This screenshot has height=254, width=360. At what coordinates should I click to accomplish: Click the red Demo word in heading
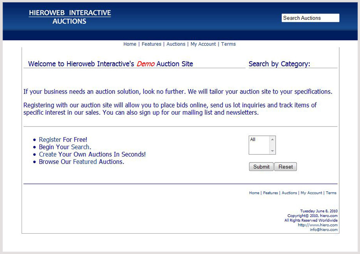[x=146, y=64]
